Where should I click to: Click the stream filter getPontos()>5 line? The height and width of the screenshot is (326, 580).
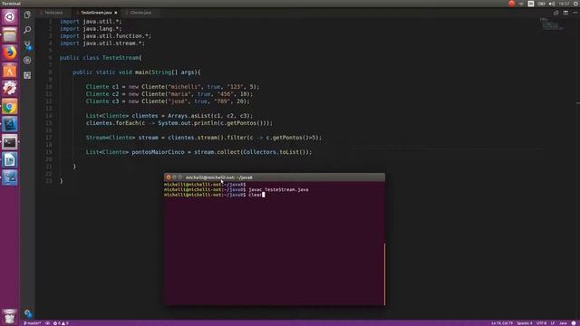[203, 138]
